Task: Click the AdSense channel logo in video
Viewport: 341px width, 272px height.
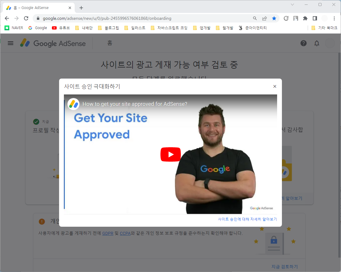Action: pos(73,104)
